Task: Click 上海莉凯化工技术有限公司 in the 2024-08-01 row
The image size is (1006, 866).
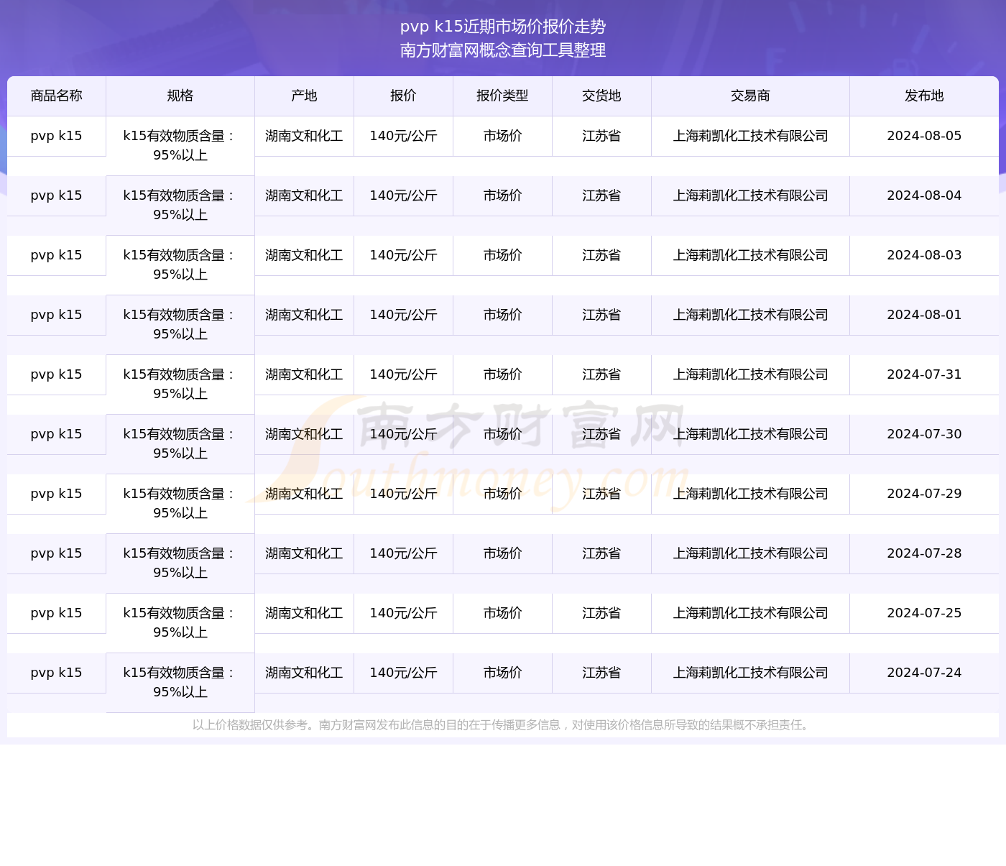Action: coord(750,315)
